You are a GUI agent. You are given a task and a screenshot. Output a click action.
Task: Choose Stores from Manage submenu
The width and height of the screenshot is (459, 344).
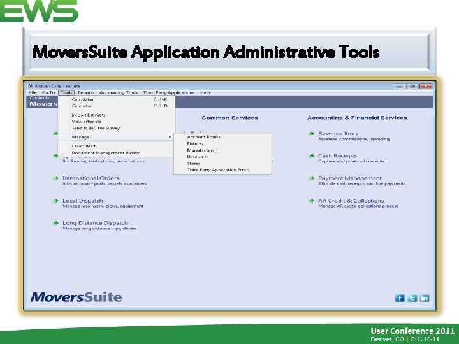coord(222,163)
